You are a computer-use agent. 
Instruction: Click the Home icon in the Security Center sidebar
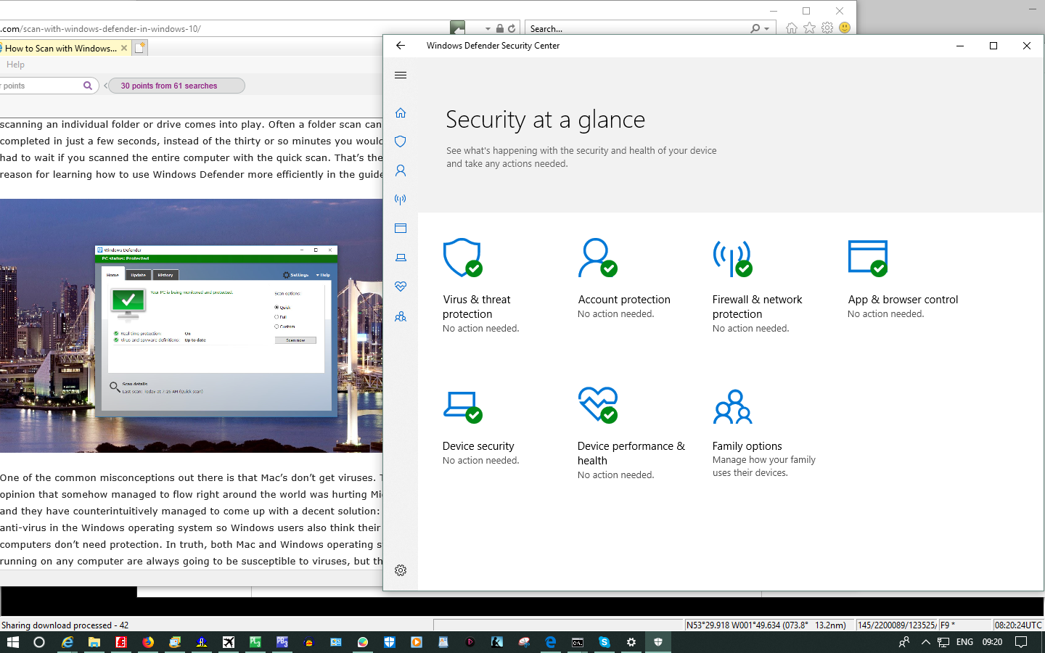(401, 112)
